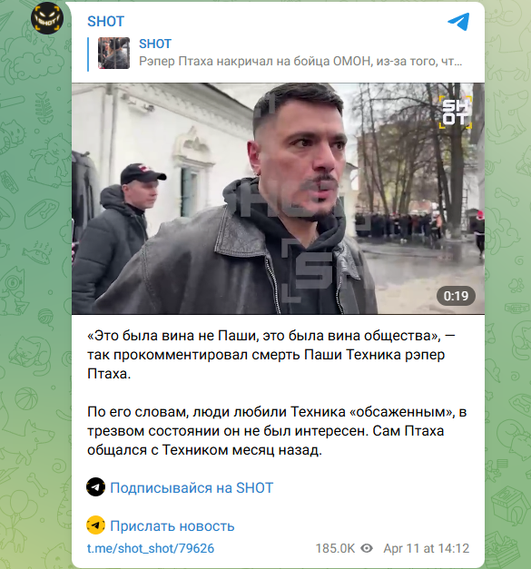Open the t.me/shot_shot/79626 link
Viewport: 531px width, 569px height.
pyautogui.click(x=151, y=548)
